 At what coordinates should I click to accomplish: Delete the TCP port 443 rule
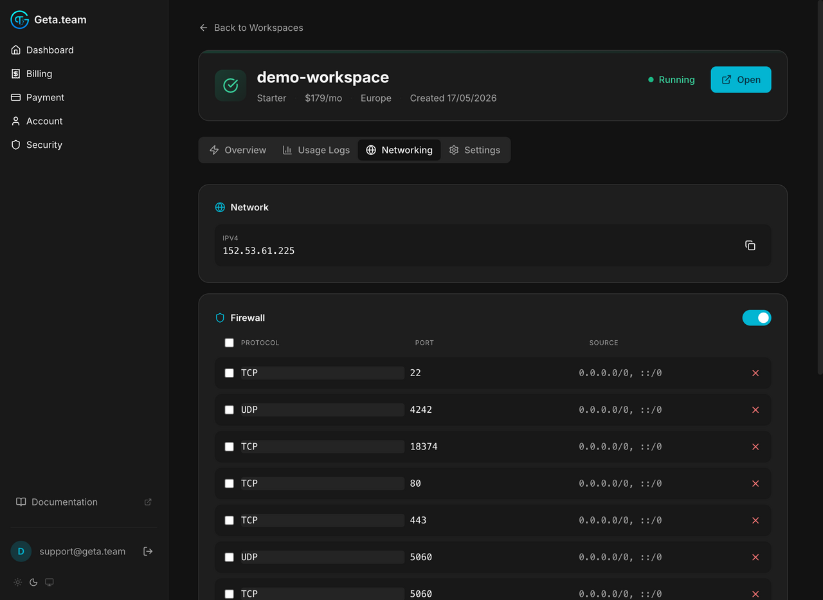[755, 520]
